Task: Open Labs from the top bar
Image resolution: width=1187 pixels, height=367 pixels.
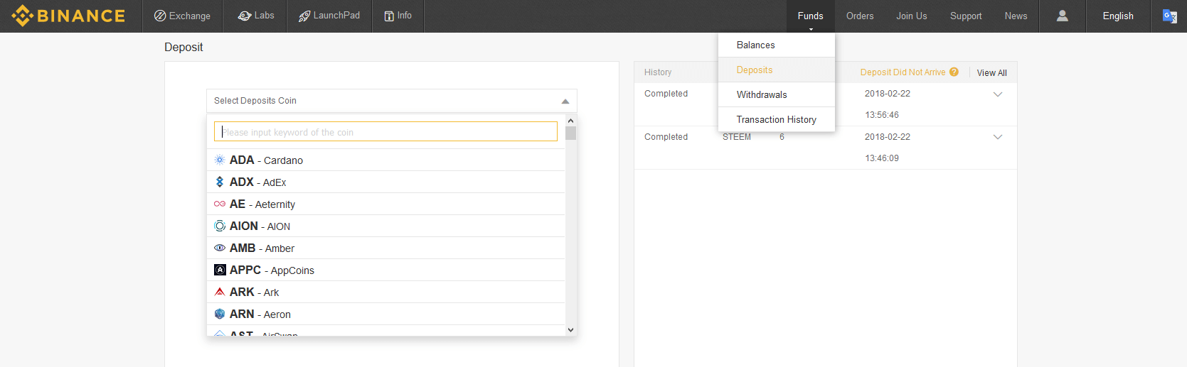Action: (255, 16)
